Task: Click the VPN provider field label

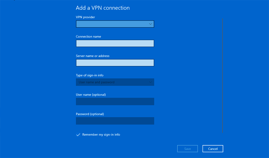Action: (x=85, y=17)
